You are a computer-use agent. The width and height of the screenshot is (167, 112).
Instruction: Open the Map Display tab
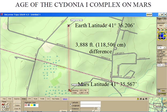[x=55, y=98]
